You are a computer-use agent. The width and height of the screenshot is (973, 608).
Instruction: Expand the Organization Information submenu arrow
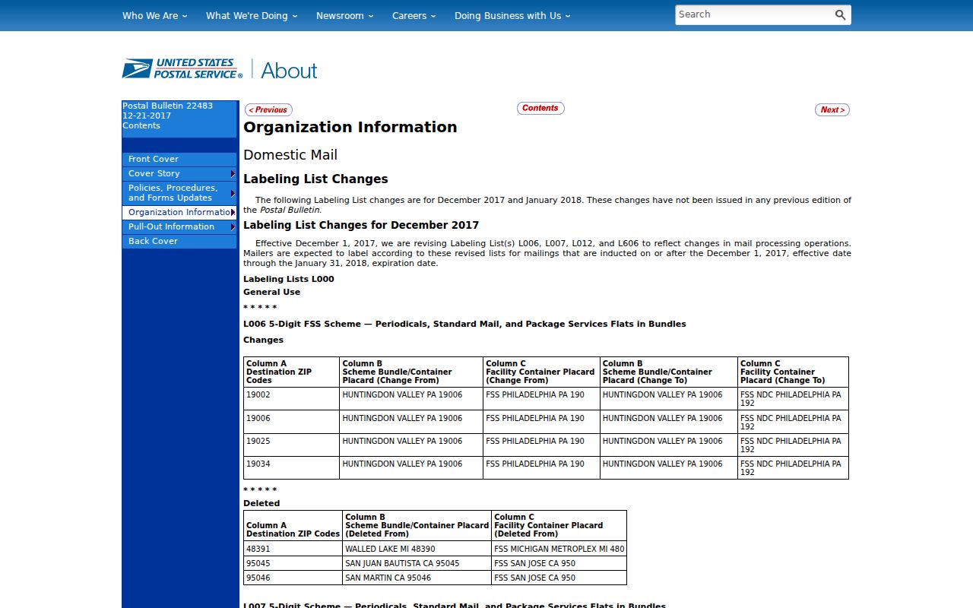point(233,212)
